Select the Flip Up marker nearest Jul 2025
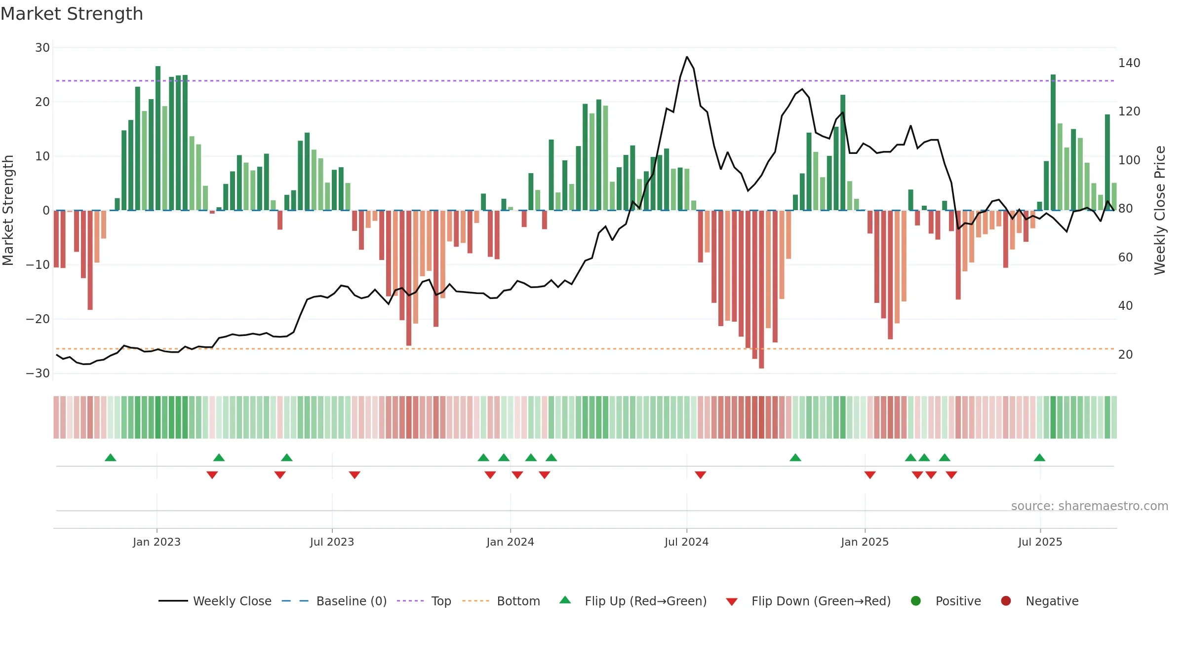The image size is (1185, 666). tap(1039, 457)
